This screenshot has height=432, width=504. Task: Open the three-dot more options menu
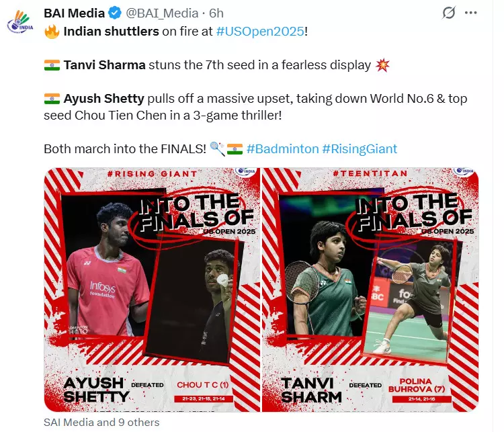pyautogui.click(x=470, y=13)
